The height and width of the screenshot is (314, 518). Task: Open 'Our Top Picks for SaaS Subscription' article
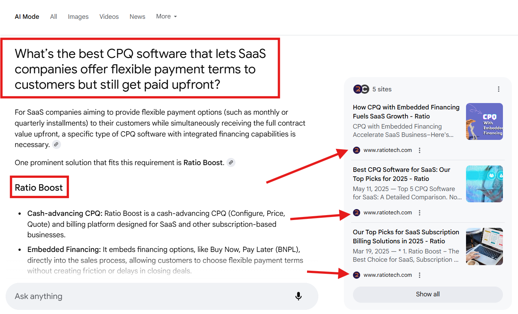pos(406,237)
